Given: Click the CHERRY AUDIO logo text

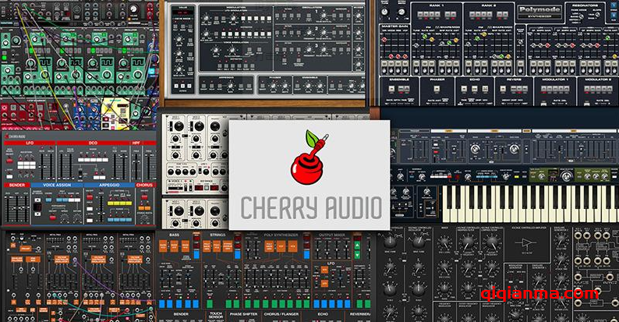Looking at the screenshot, I should click(310, 208).
